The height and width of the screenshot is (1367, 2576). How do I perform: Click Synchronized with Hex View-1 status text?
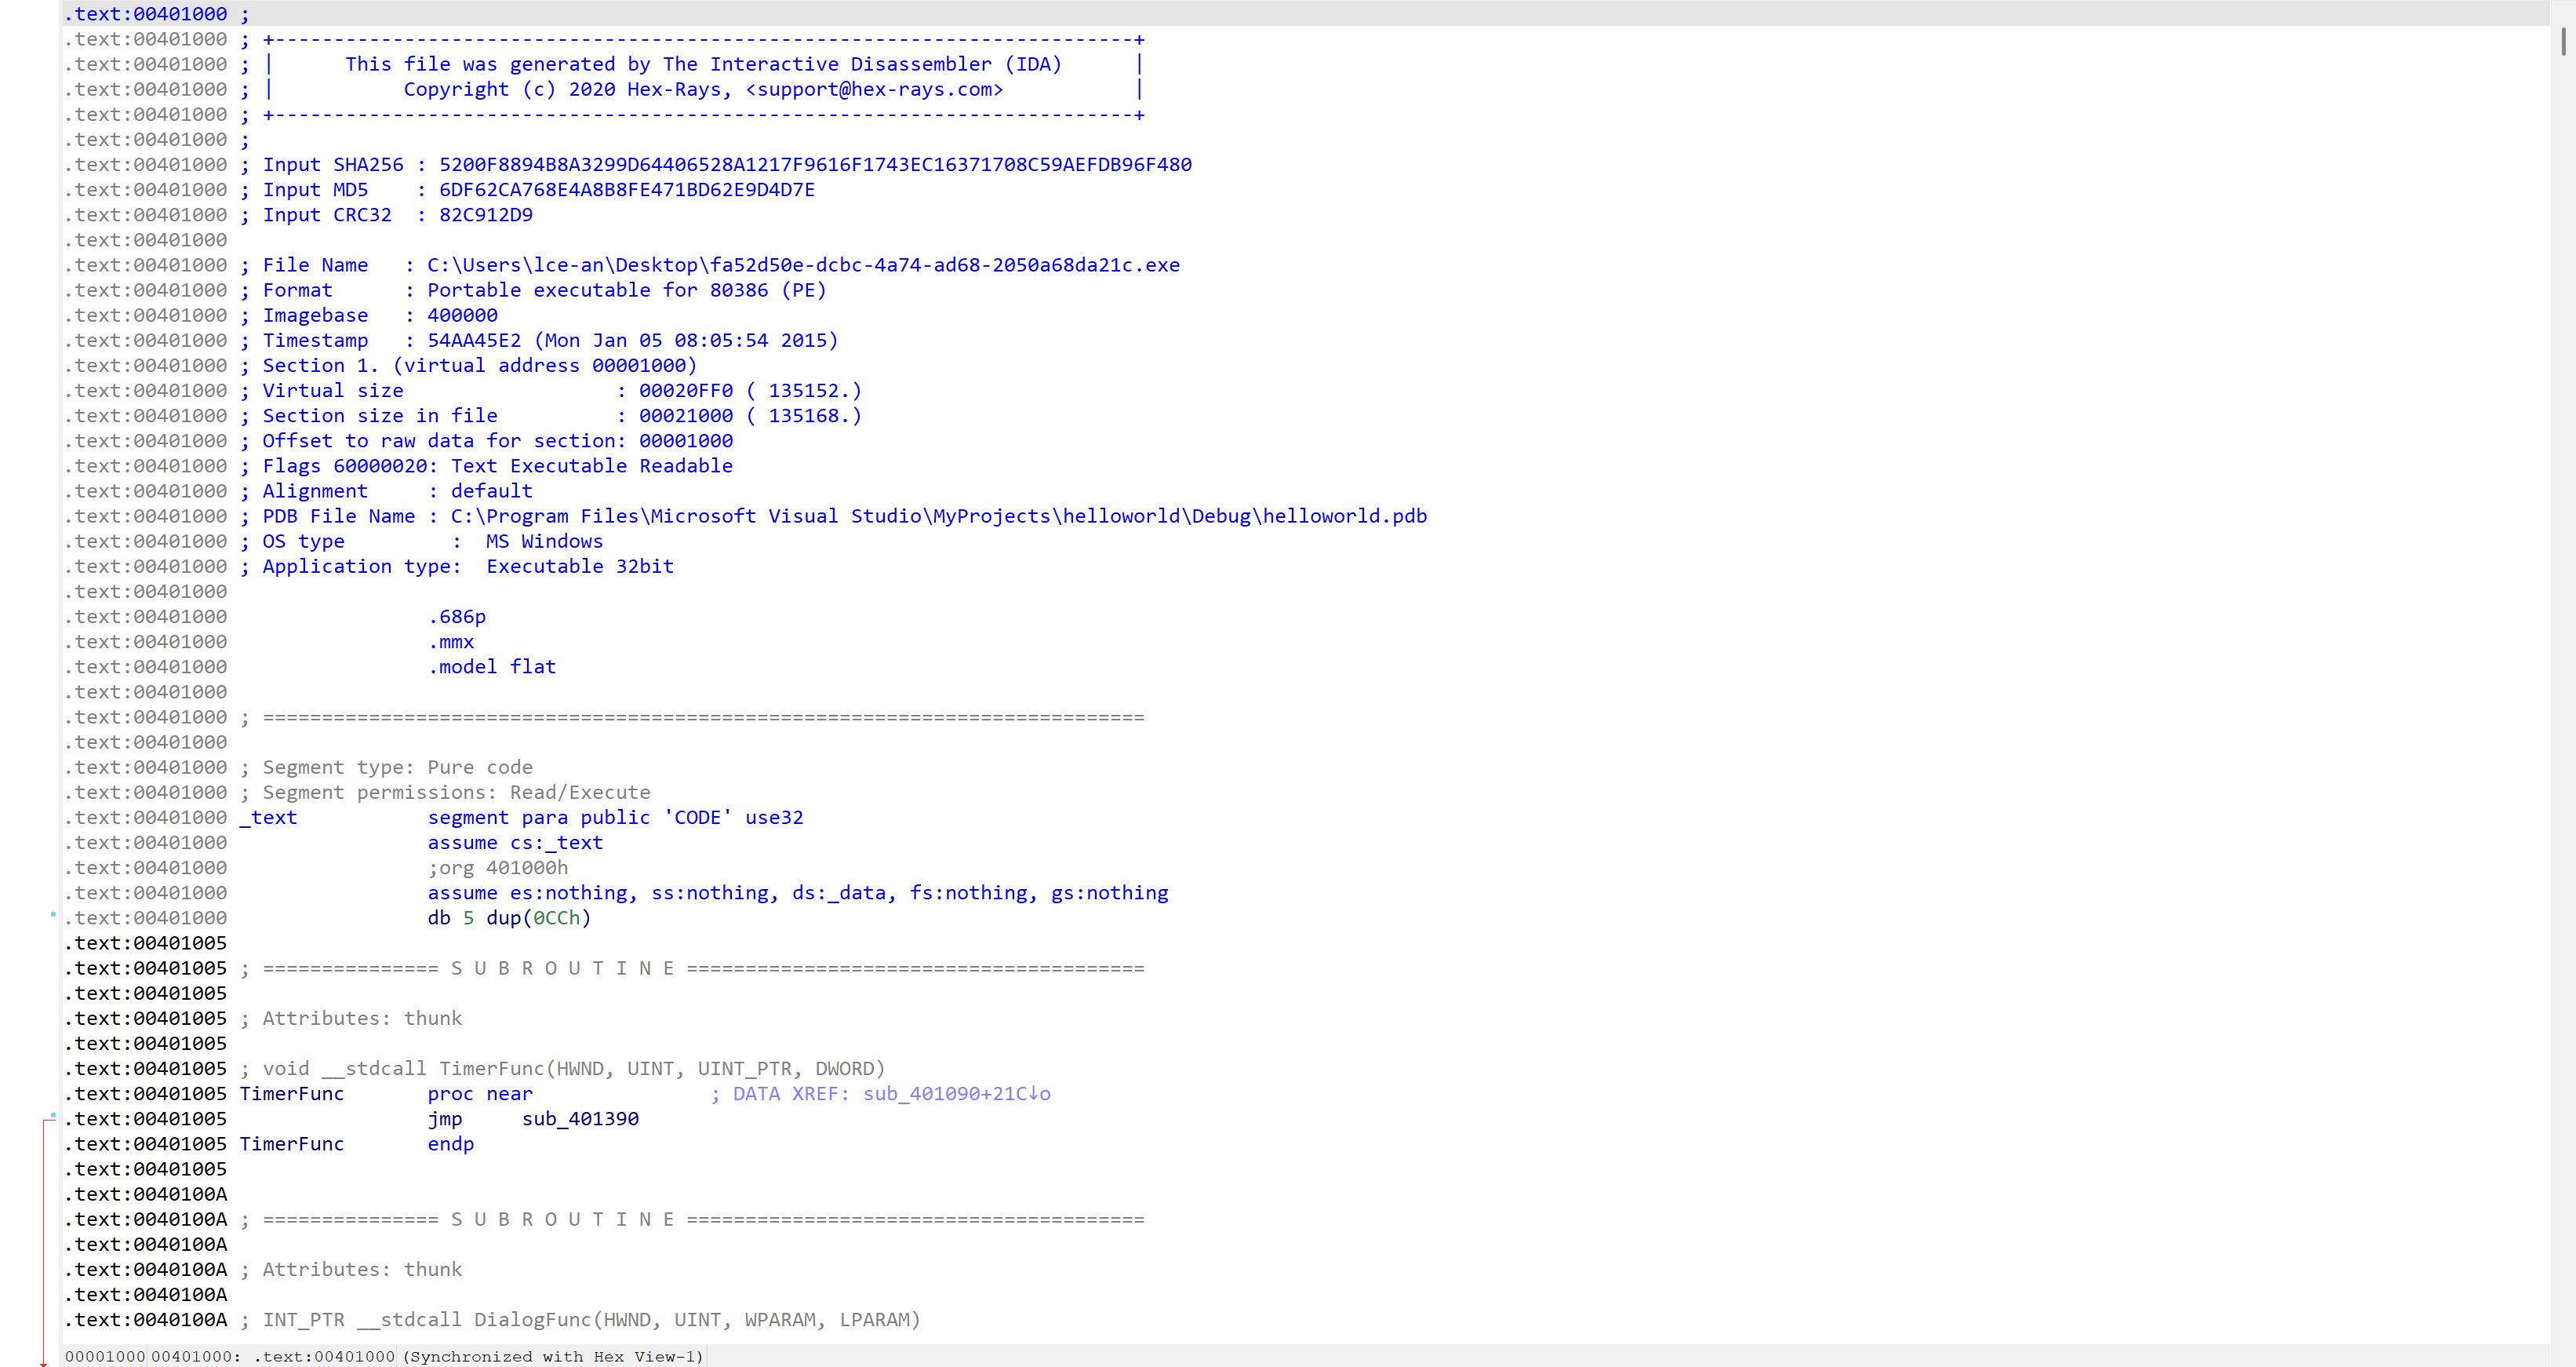(x=553, y=1356)
